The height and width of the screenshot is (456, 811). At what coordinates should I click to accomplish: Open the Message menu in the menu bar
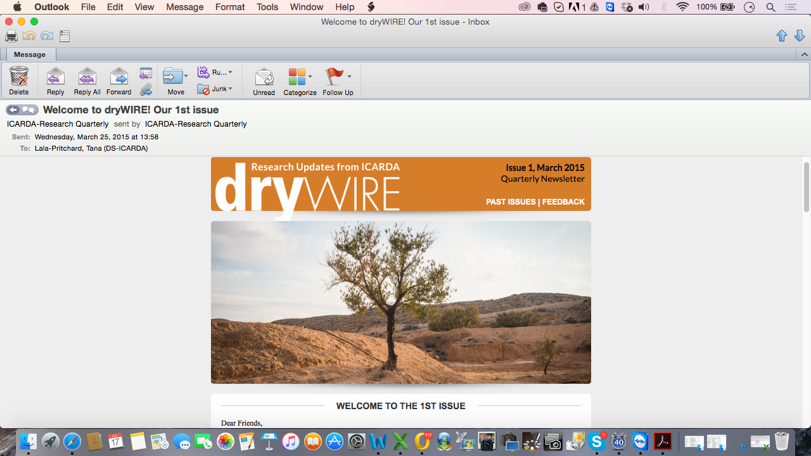coord(185,7)
